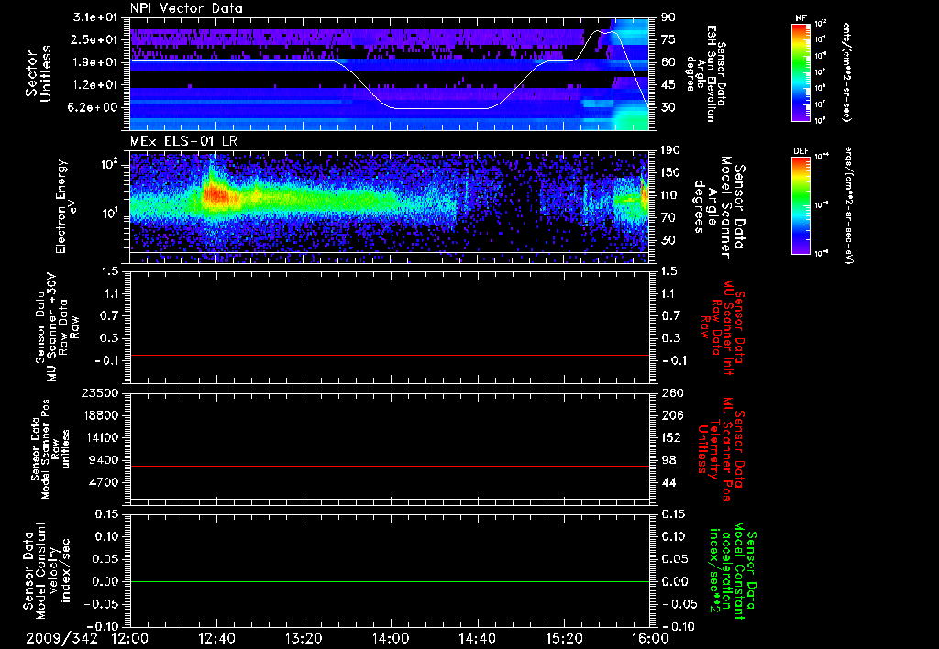Click the 12:00 time axis label
This screenshot has height=649, width=939.
coord(130,638)
